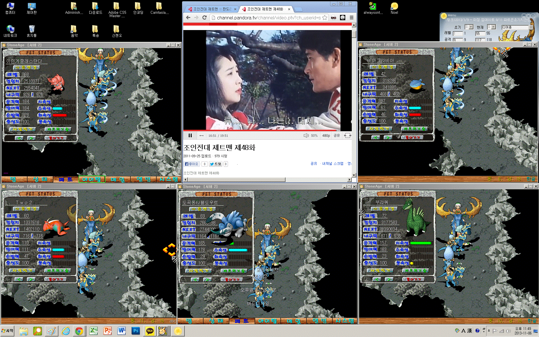
Task: Open KakaoTalk from taskbar
Action: [x=150, y=331]
